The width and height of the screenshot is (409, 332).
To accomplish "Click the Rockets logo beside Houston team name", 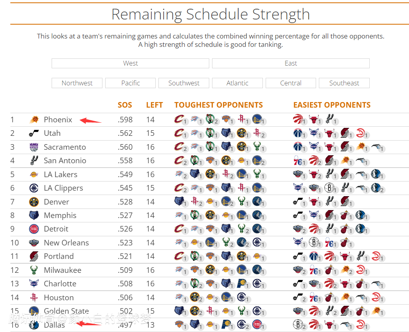I will pos(34,297).
